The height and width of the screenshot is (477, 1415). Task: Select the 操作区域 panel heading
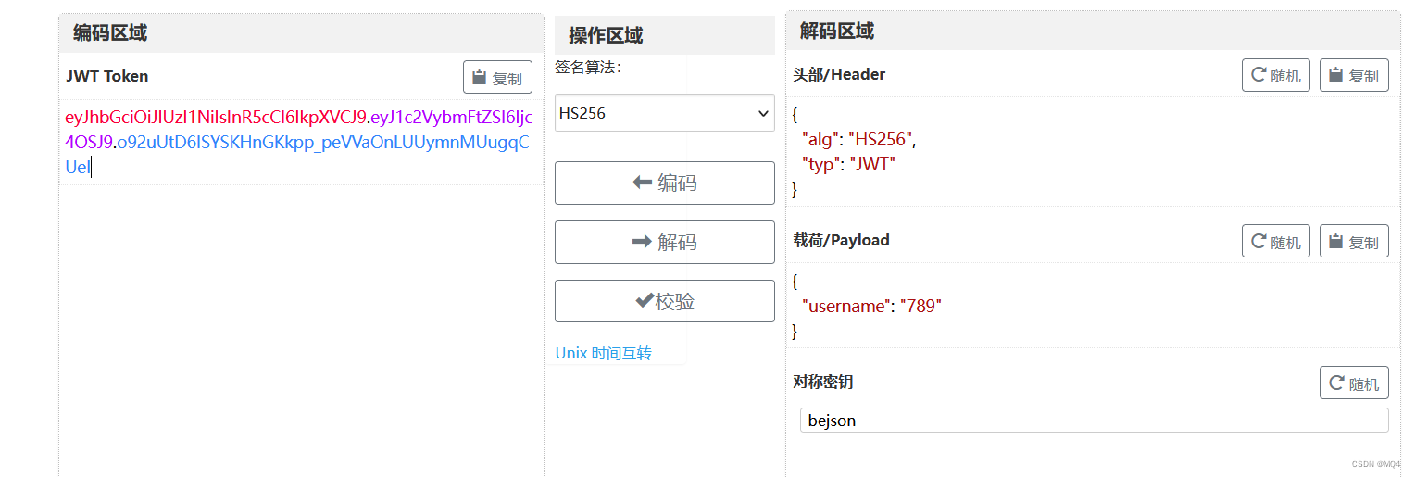605,36
